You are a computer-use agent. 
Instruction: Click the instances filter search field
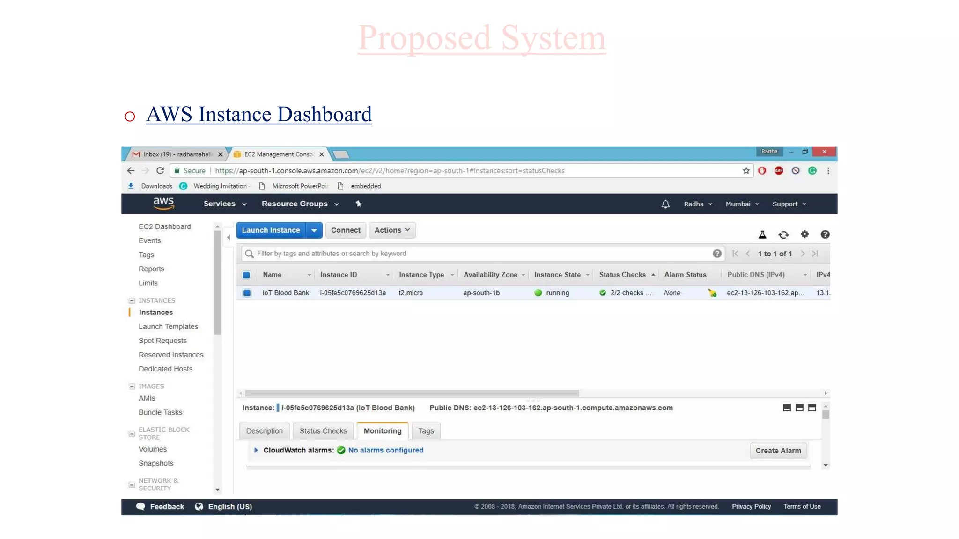click(x=482, y=254)
